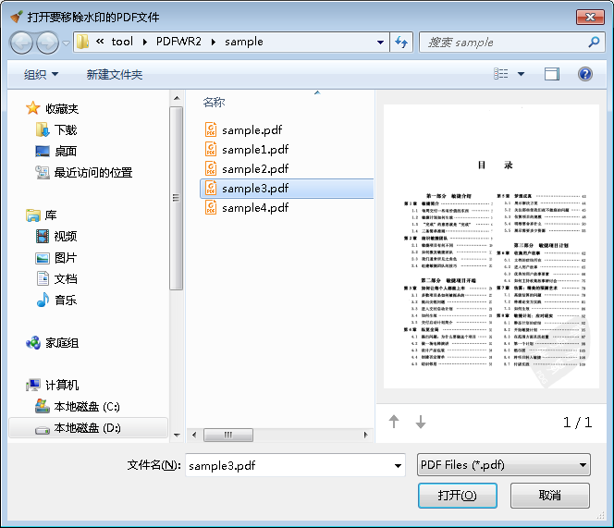614x528 pixels.
Task: Click the 打开(O) Open button
Action: coord(458,496)
